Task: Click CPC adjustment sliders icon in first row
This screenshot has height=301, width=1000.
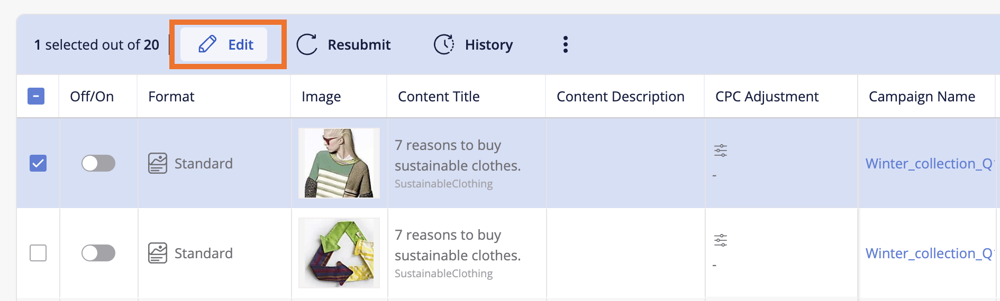Action: [721, 150]
